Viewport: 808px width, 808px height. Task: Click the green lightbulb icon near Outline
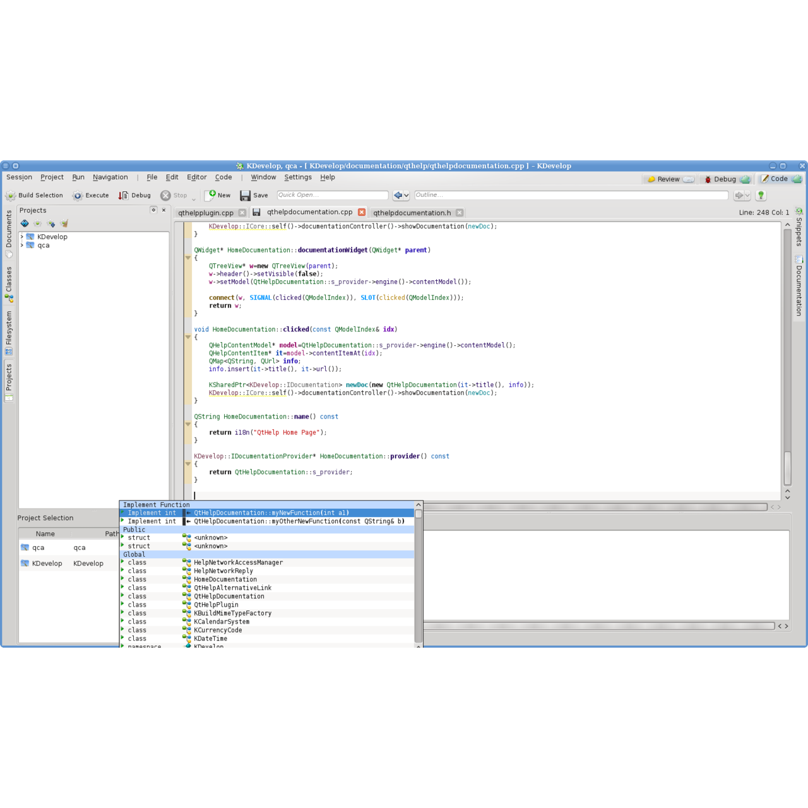pyautogui.click(x=761, y=194)
